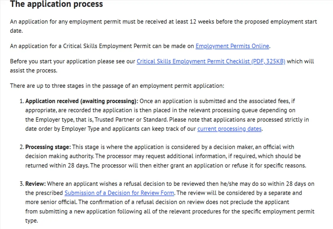Image resolution: width=333 pixels, height=229 pixels.
Task: Click the list number 3 marker
Action: click(22, 184)
